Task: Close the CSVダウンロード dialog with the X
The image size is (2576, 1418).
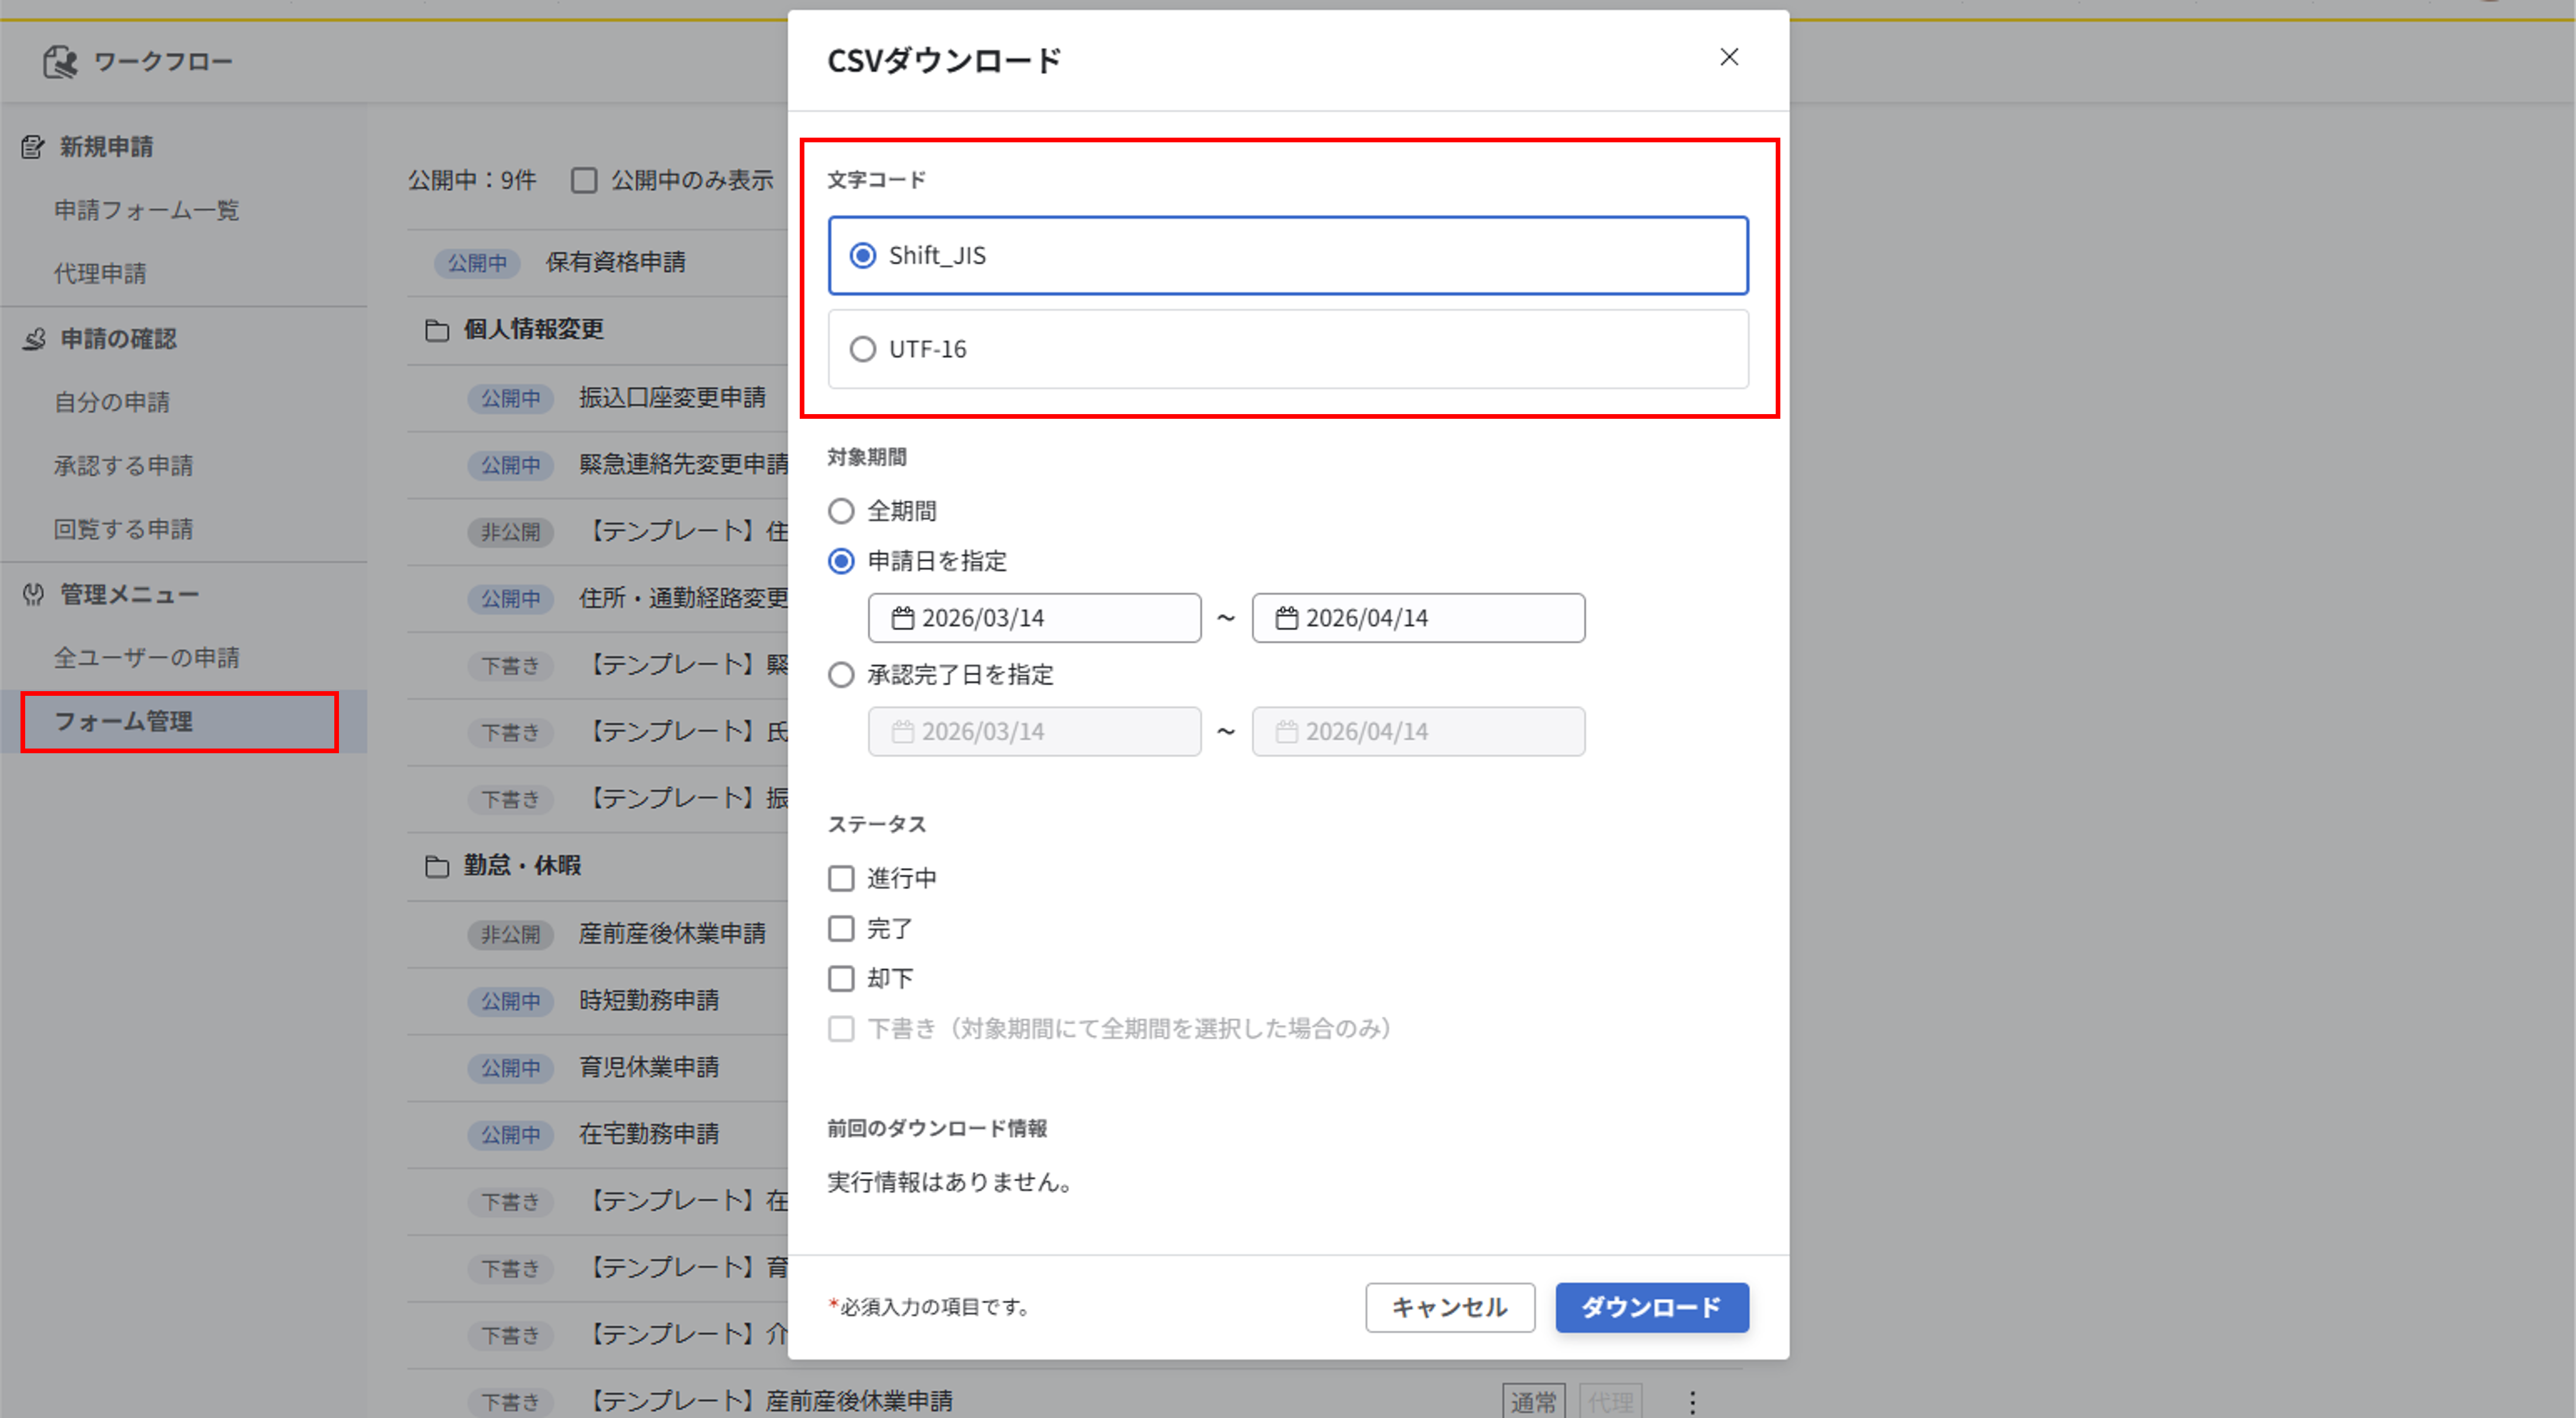Action: pos(1729,57)
